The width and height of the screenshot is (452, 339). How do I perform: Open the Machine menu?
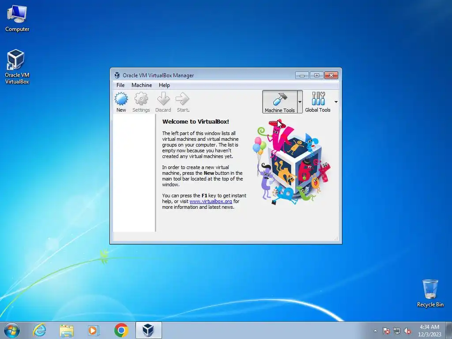pos(142,85)
